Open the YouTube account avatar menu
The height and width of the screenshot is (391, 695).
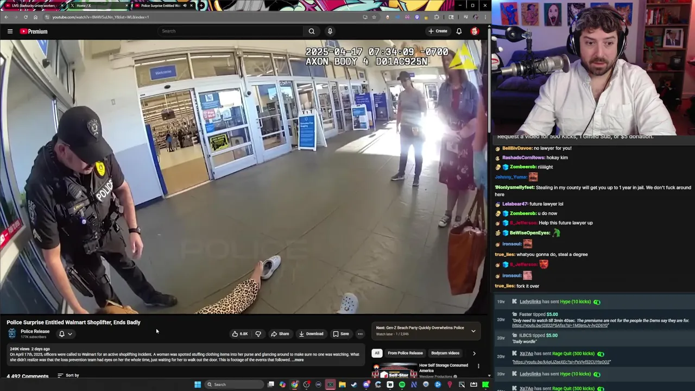pos(475,31)
